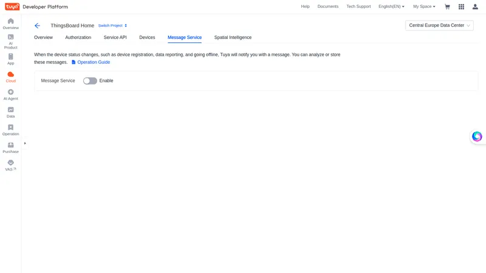Open VAS in the sidebar
The width and height of the screenshot is (486, 273).
point(10,165)
